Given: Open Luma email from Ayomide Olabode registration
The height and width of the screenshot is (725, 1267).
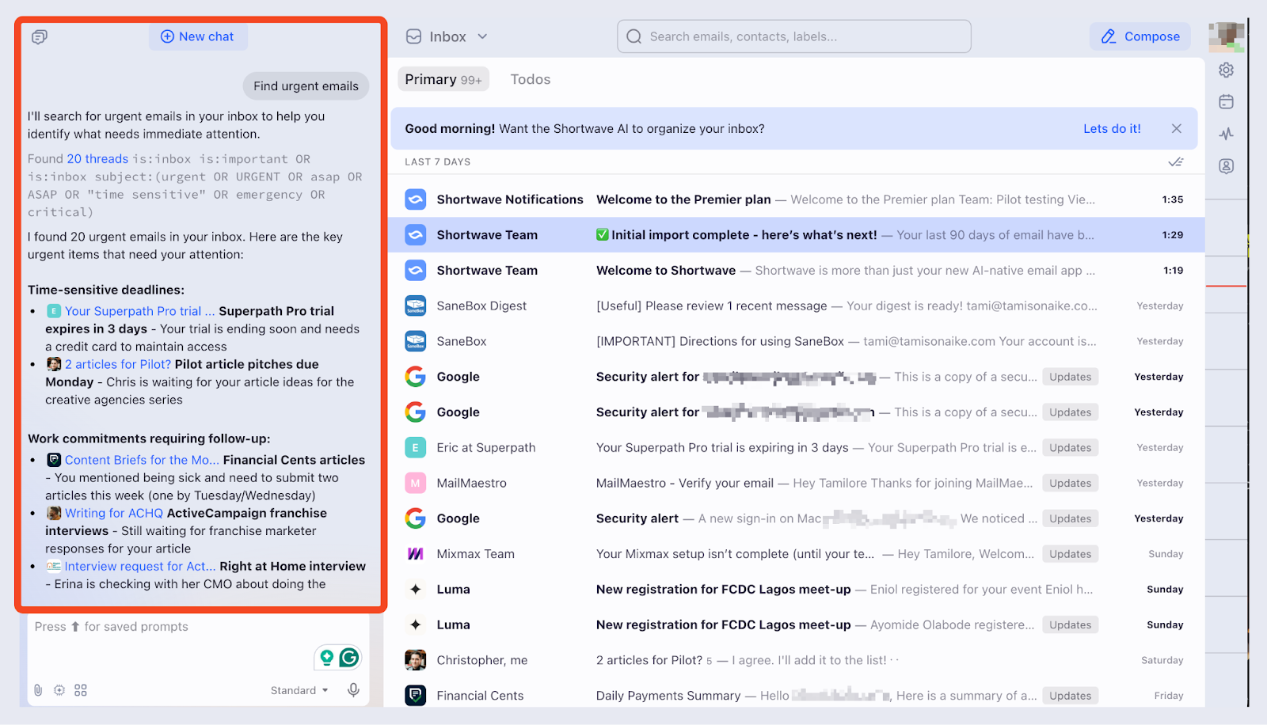Looking at the screenshot, I should click(x=797, y=624).
